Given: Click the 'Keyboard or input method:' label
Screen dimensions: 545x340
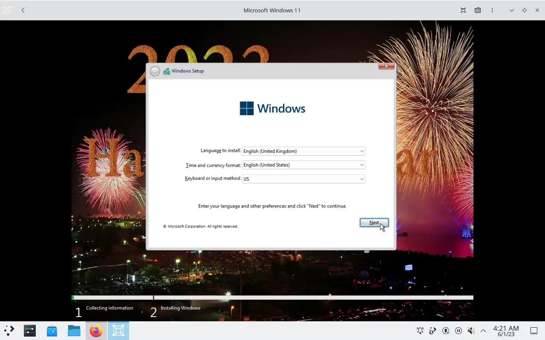Looking at the screenshot, I should [x=213, y=178].
